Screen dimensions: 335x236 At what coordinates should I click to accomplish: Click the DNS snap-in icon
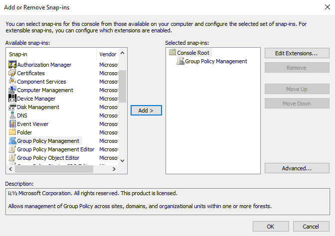point(12,116)
